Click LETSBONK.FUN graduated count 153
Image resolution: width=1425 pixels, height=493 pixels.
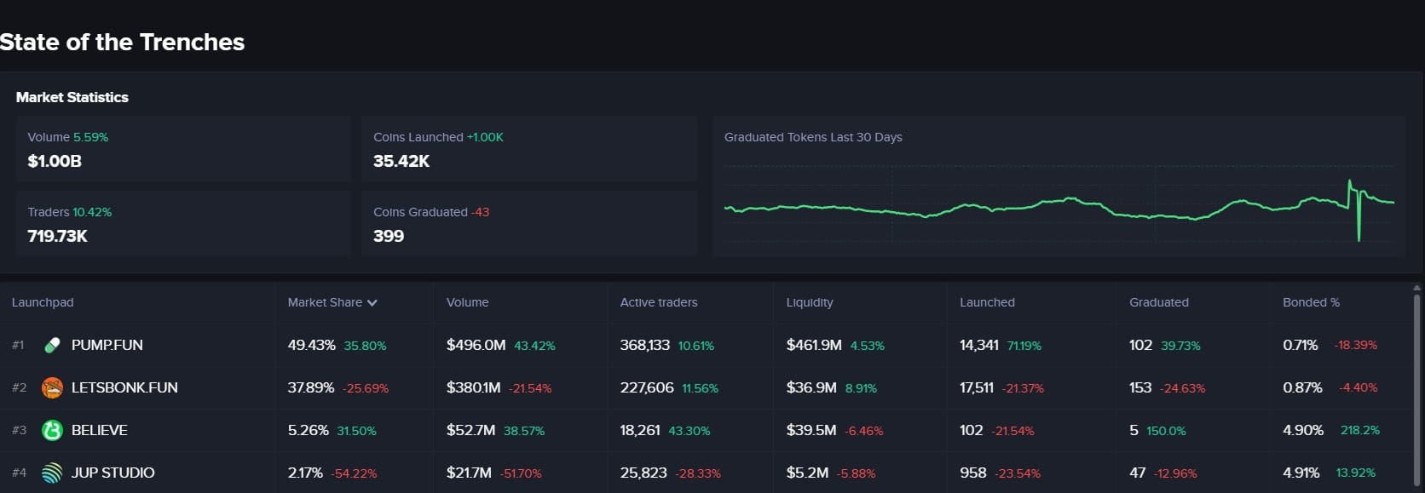1140,387
